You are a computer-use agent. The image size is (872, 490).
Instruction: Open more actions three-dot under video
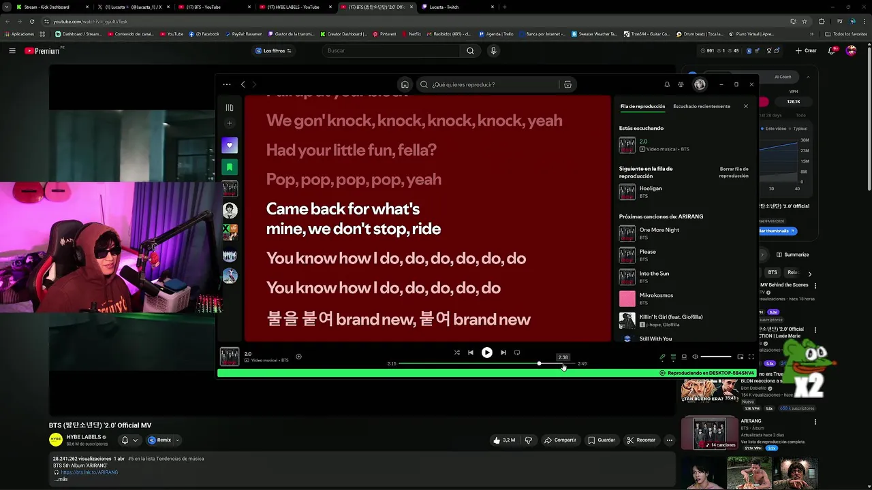tap(670, 440)
